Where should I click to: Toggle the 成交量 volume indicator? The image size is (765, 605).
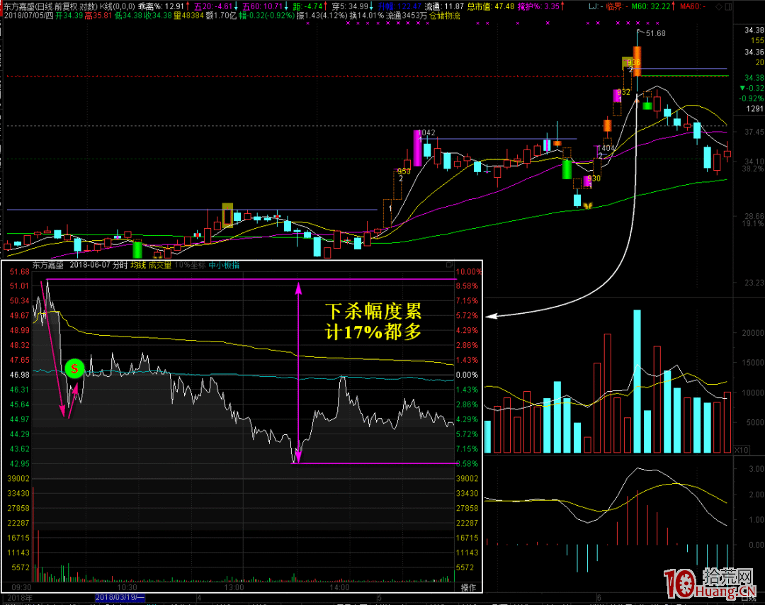point(160,265)
